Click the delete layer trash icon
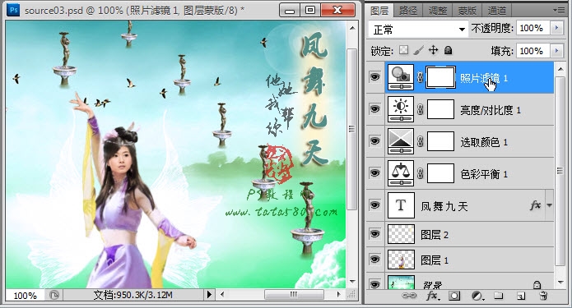 543,296
